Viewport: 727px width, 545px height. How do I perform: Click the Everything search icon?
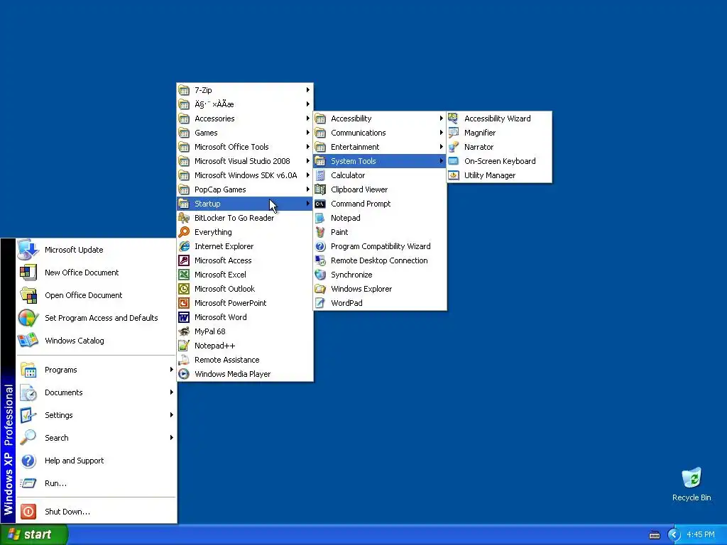click(184, 232)
